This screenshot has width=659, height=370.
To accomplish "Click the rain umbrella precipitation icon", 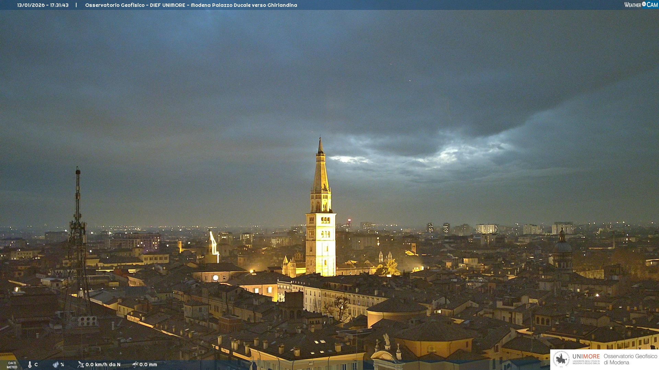I will tap(135, 365).
